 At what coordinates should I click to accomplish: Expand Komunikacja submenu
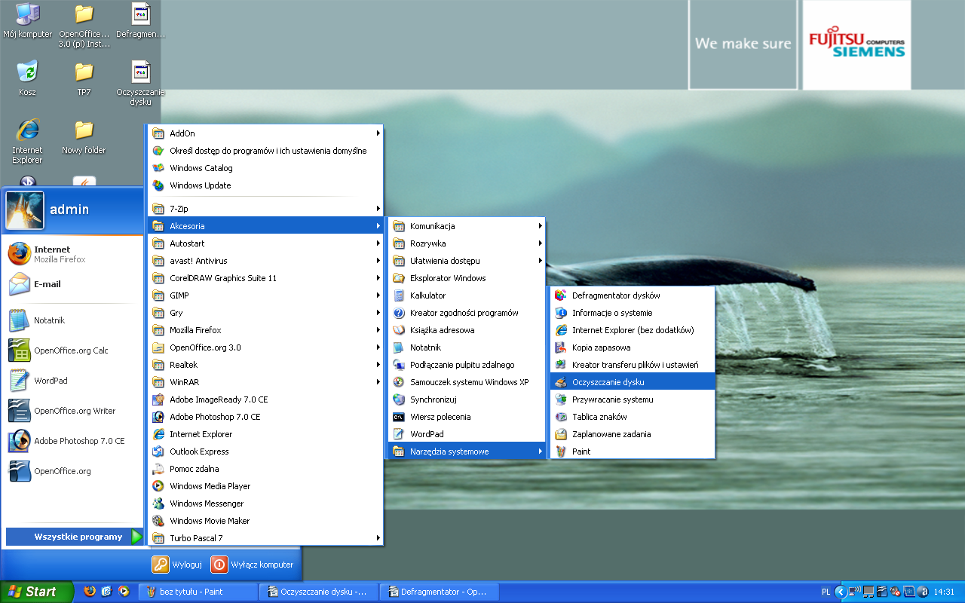coord(467,226)
